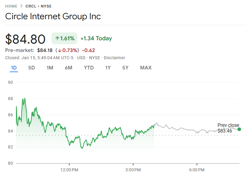Click the Prev close $83.46 label
Screen dimensions: 246x177
click(228, 128)
